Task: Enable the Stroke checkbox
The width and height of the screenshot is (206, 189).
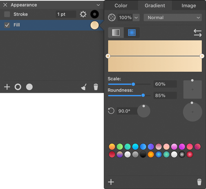Action: [7, 14]
